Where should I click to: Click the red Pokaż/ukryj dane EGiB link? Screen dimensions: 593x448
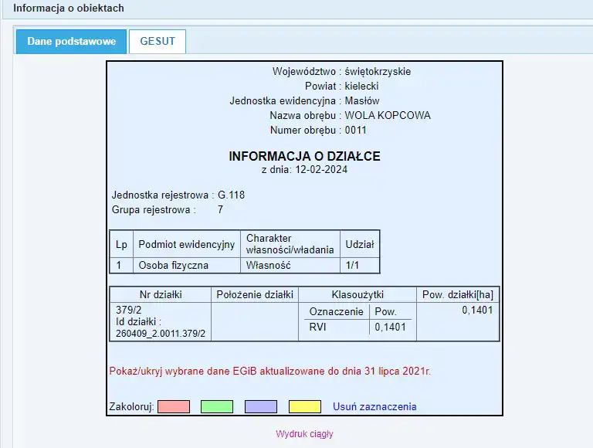coord(270,372)
